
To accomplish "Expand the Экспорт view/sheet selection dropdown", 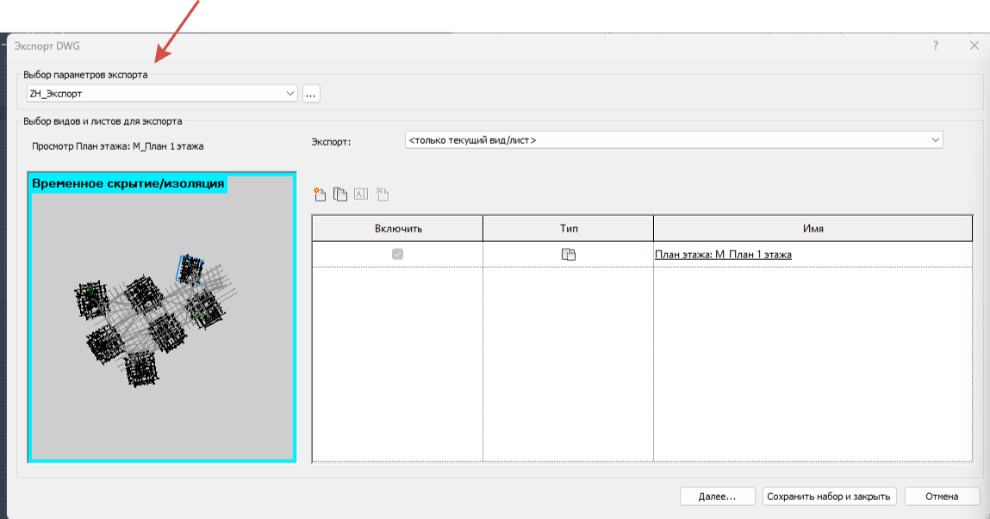I will click(x=674, y=140).
